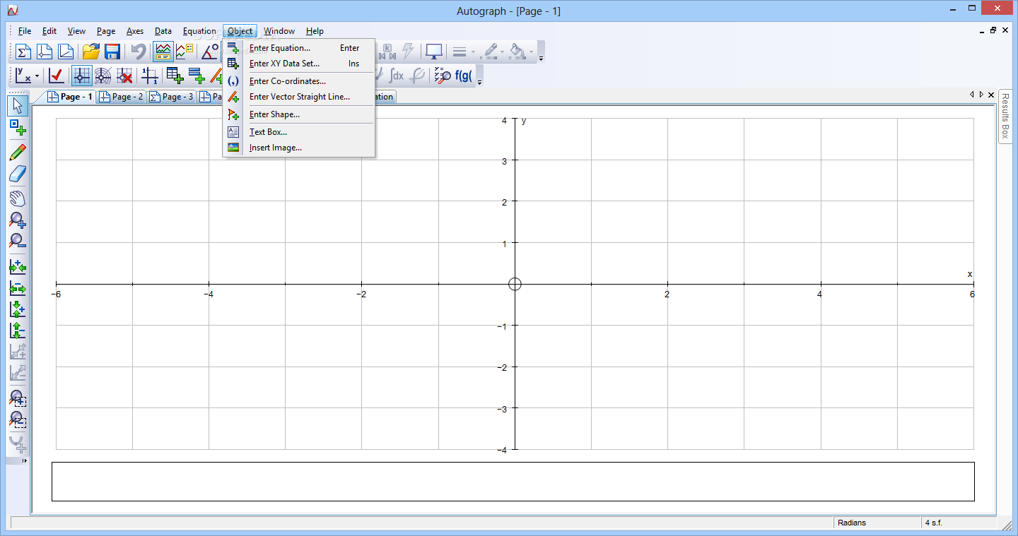This screenshot has width=1018, height=536.
Task: Choose Insert Image... from Object menu
Action: [x=299, y=148]
